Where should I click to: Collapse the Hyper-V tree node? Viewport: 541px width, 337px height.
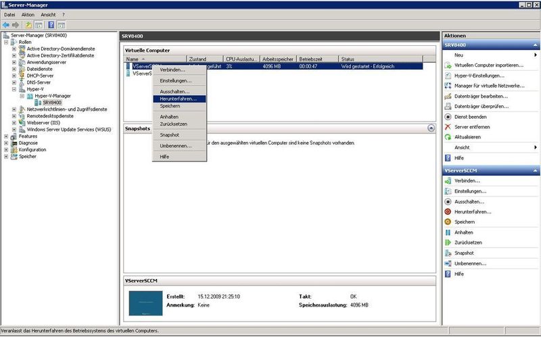coord(14,89)
